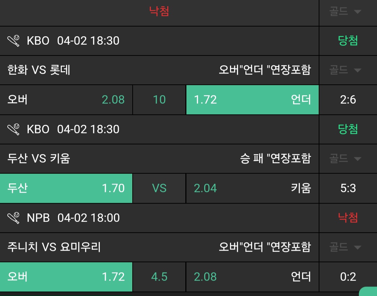Toggle the 두산 1.70 win selection
Image resolution: width=377 pixels, height=296 pixels.
(66, 188)
